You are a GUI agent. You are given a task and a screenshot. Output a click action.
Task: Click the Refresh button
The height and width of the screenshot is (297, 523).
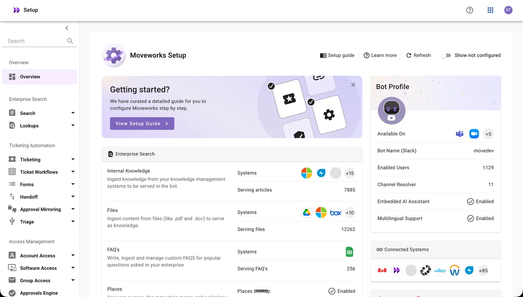(x=418, y=56)
